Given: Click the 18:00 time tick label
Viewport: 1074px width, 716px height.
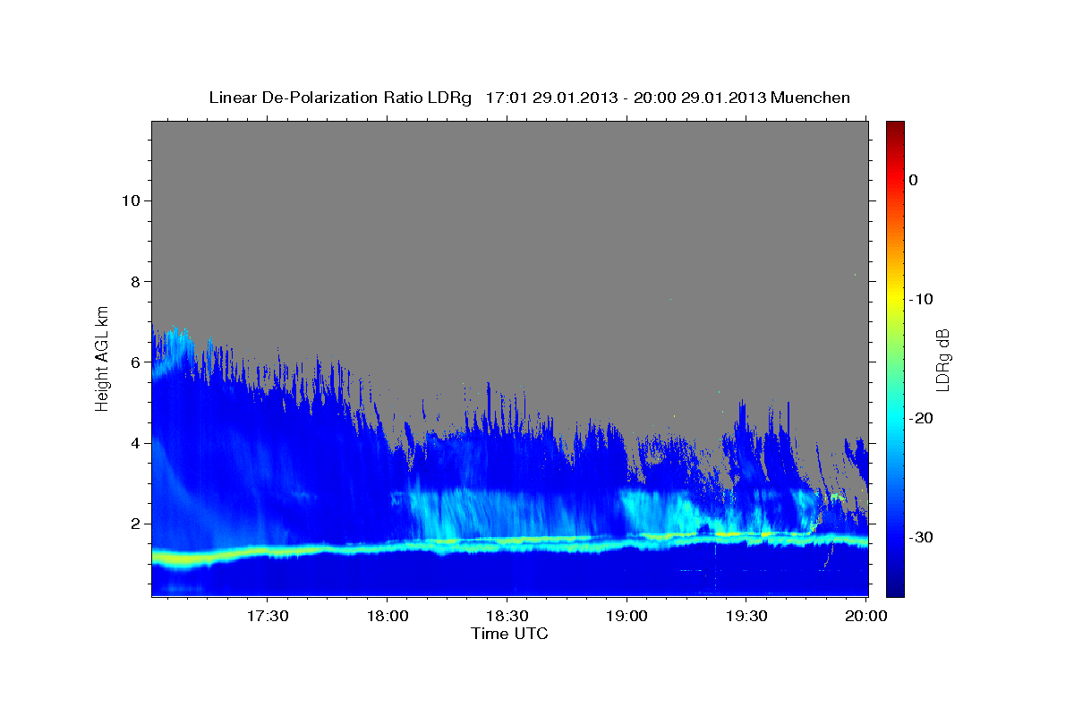Looking at the screenshot, I should click(x=388, y=617).
